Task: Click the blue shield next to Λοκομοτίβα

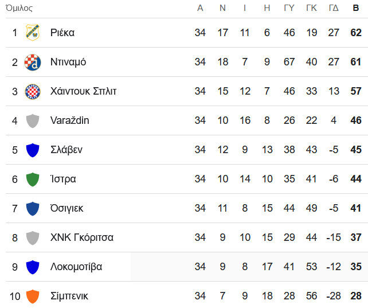Action: 33,267
